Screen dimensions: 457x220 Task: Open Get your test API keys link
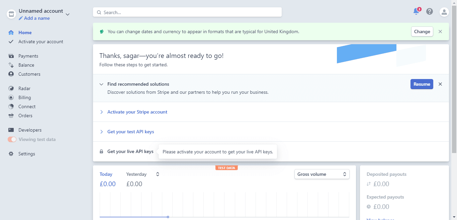(131, 132)
